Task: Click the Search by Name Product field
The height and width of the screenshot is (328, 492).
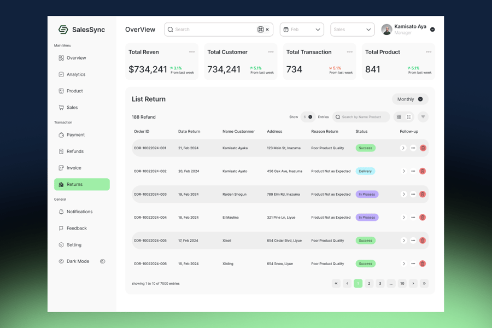Action: [361, 117]
